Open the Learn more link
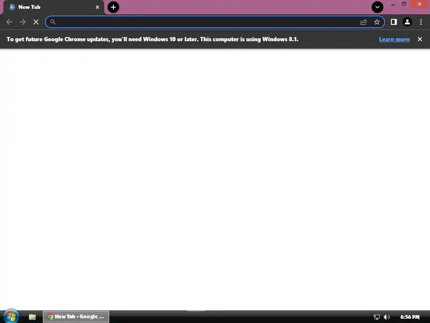 coord(394,39)
